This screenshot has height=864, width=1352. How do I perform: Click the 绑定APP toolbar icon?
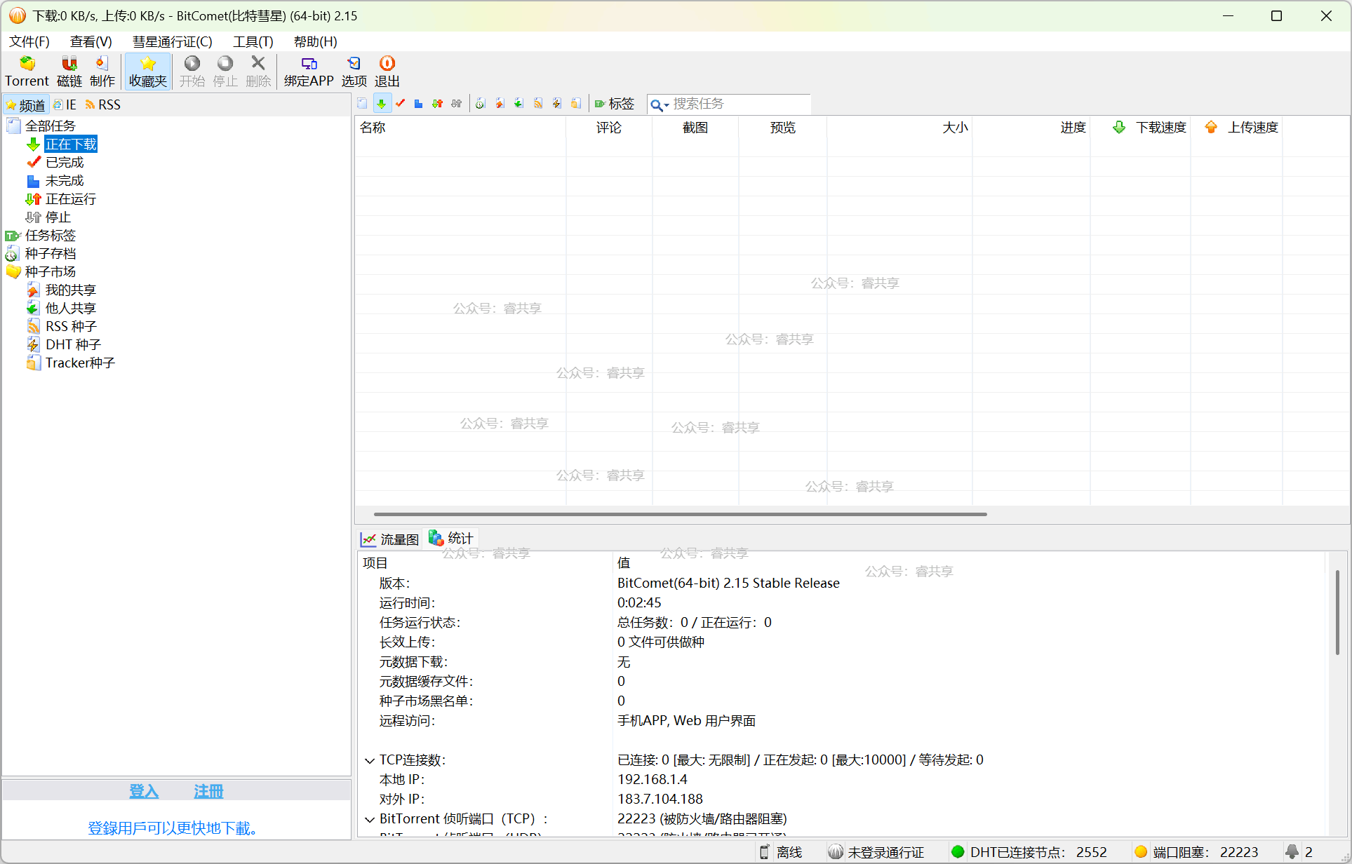pyautogui.click(x=309, y=72)
